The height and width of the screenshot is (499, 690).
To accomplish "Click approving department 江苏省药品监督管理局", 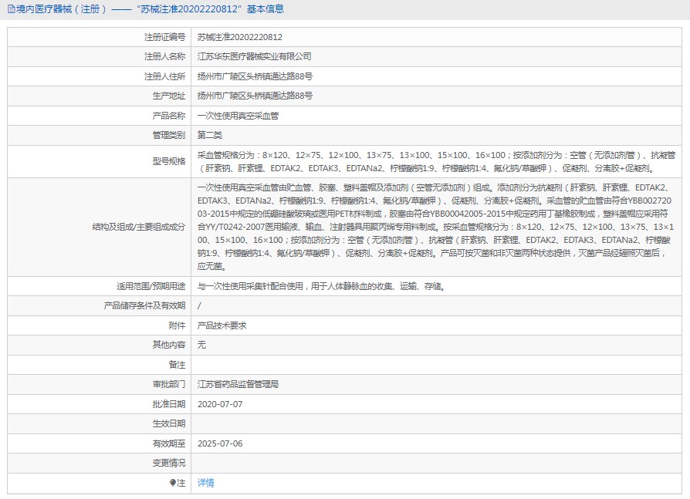I will 238,384.
